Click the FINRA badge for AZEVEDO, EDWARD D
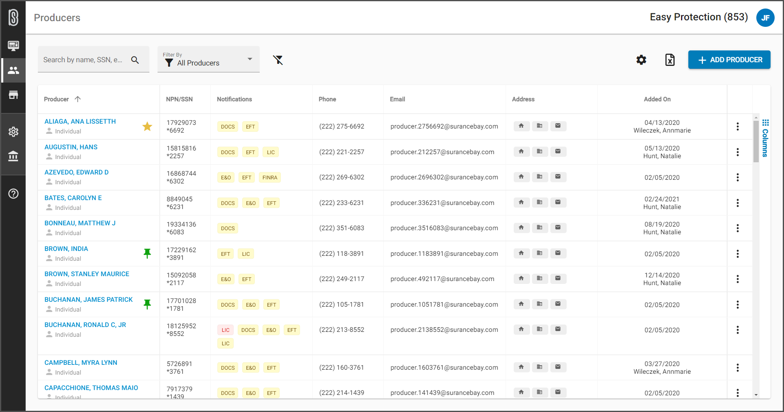Screen dimensions: 784x412 pos(269,177)
